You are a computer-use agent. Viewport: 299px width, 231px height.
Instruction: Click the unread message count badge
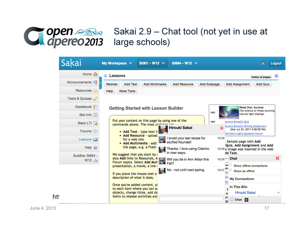[x=246, y=200]
